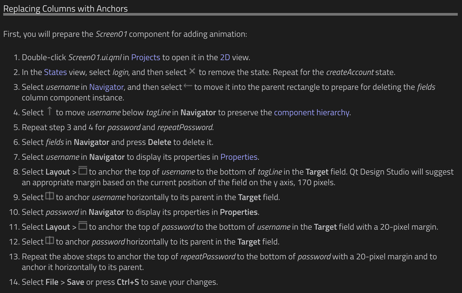This screenshot has height=293, width=462.
Task: Click the bold Save word in step 14
Action: pyautogui.click(x=75, y=282)
